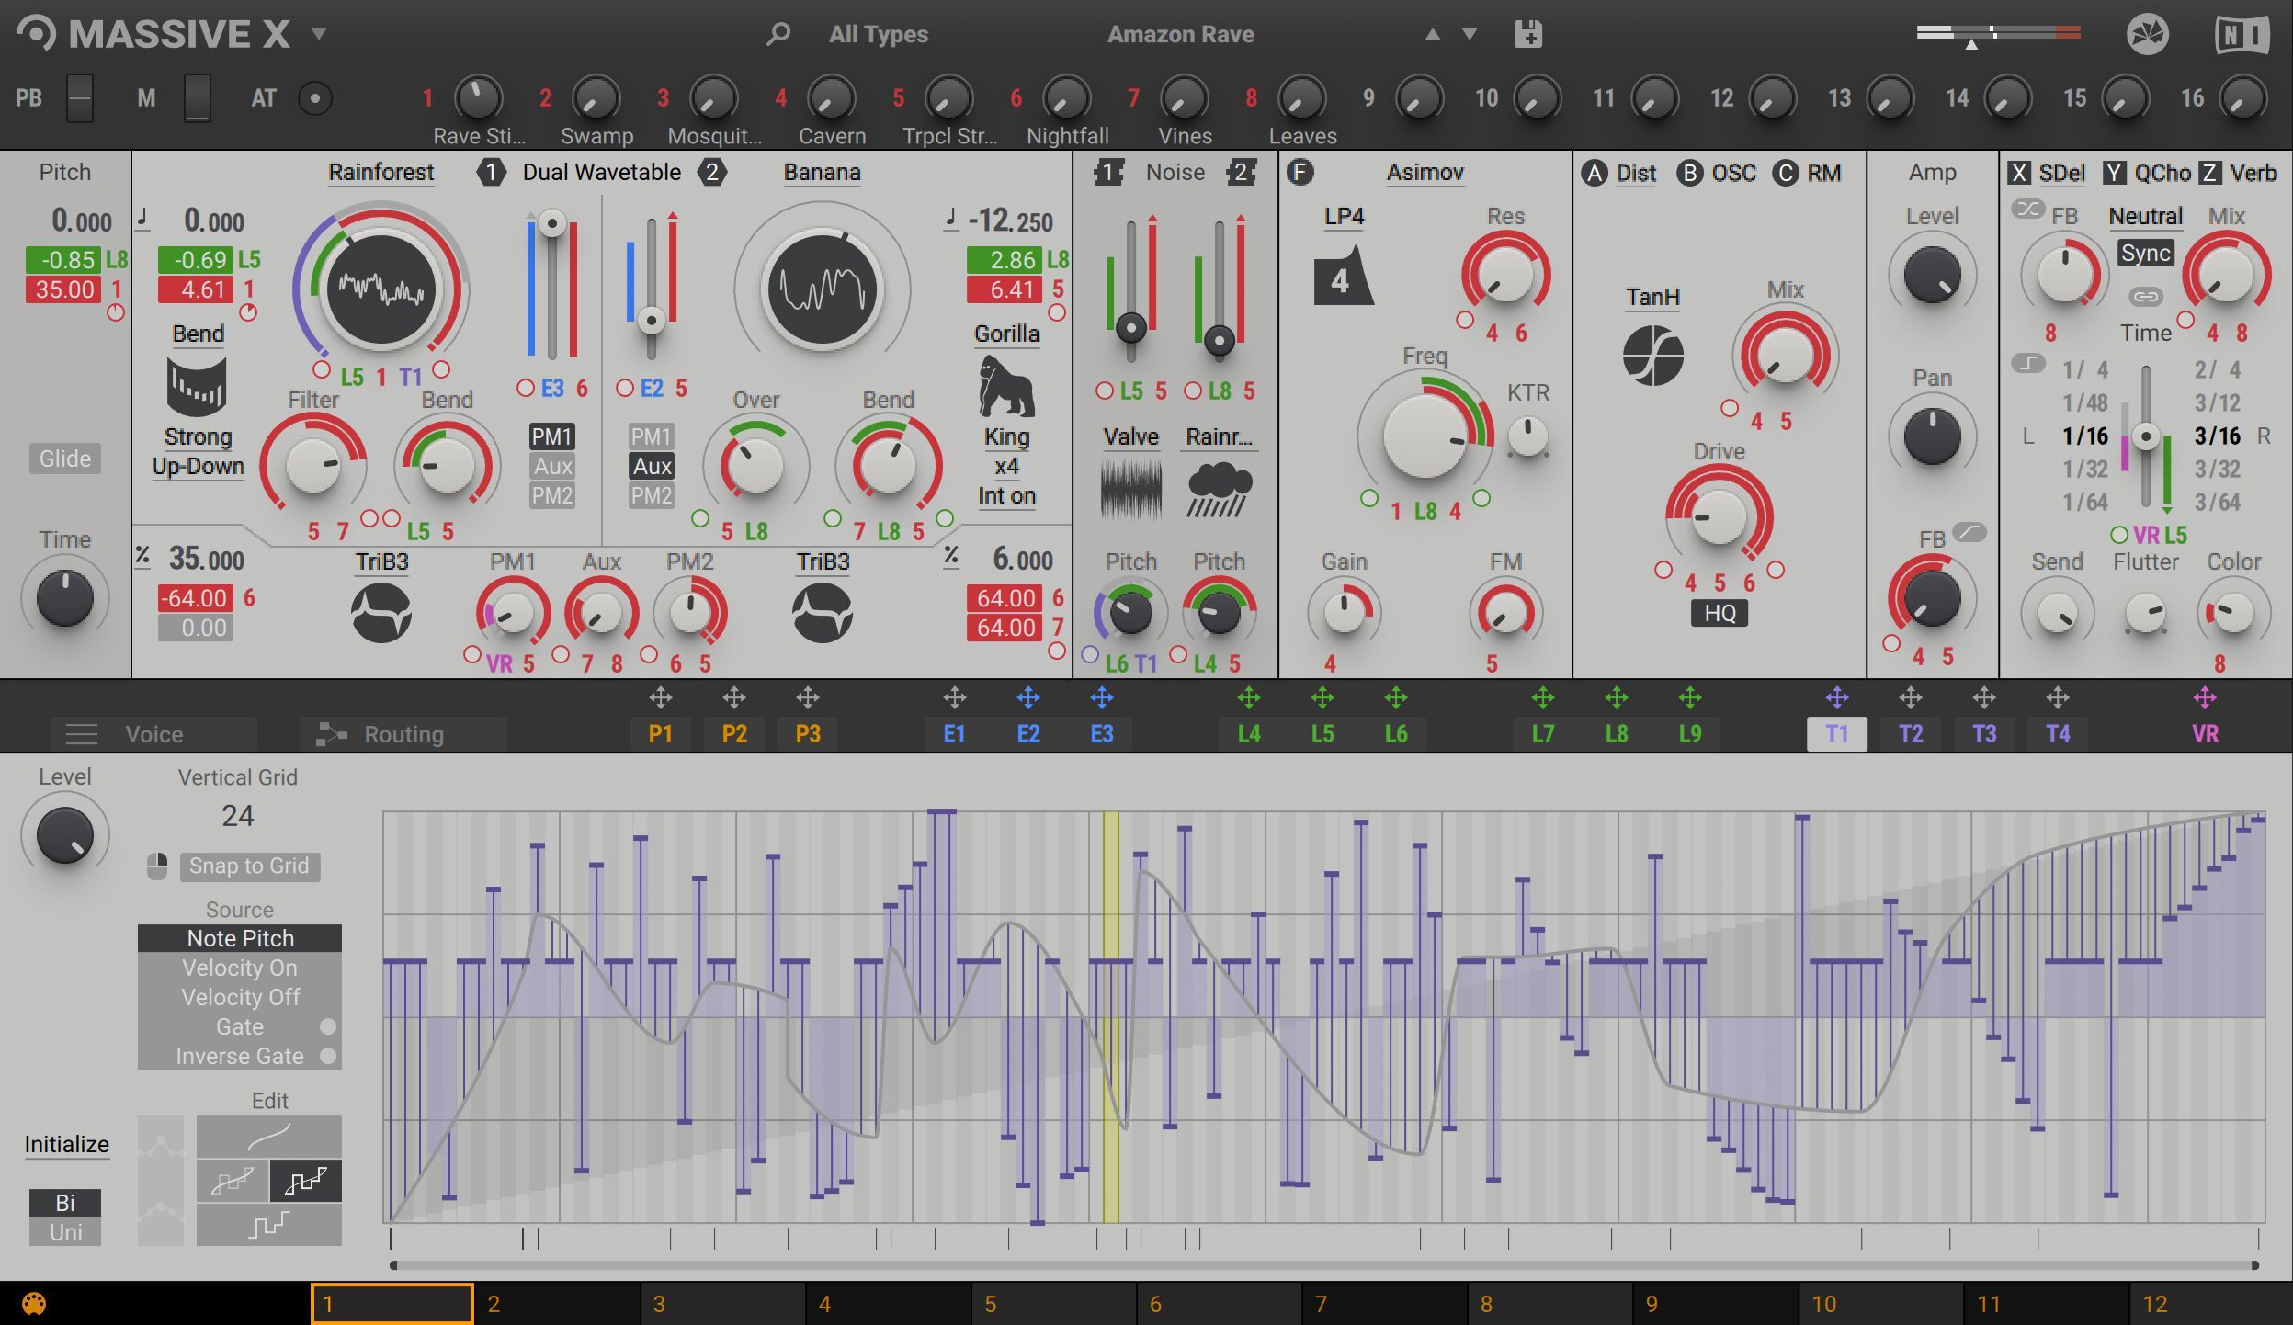This screenshot has height=1325, width=2293.
Task: Enable the HQ distortion mode
Action: [1720, 613]
